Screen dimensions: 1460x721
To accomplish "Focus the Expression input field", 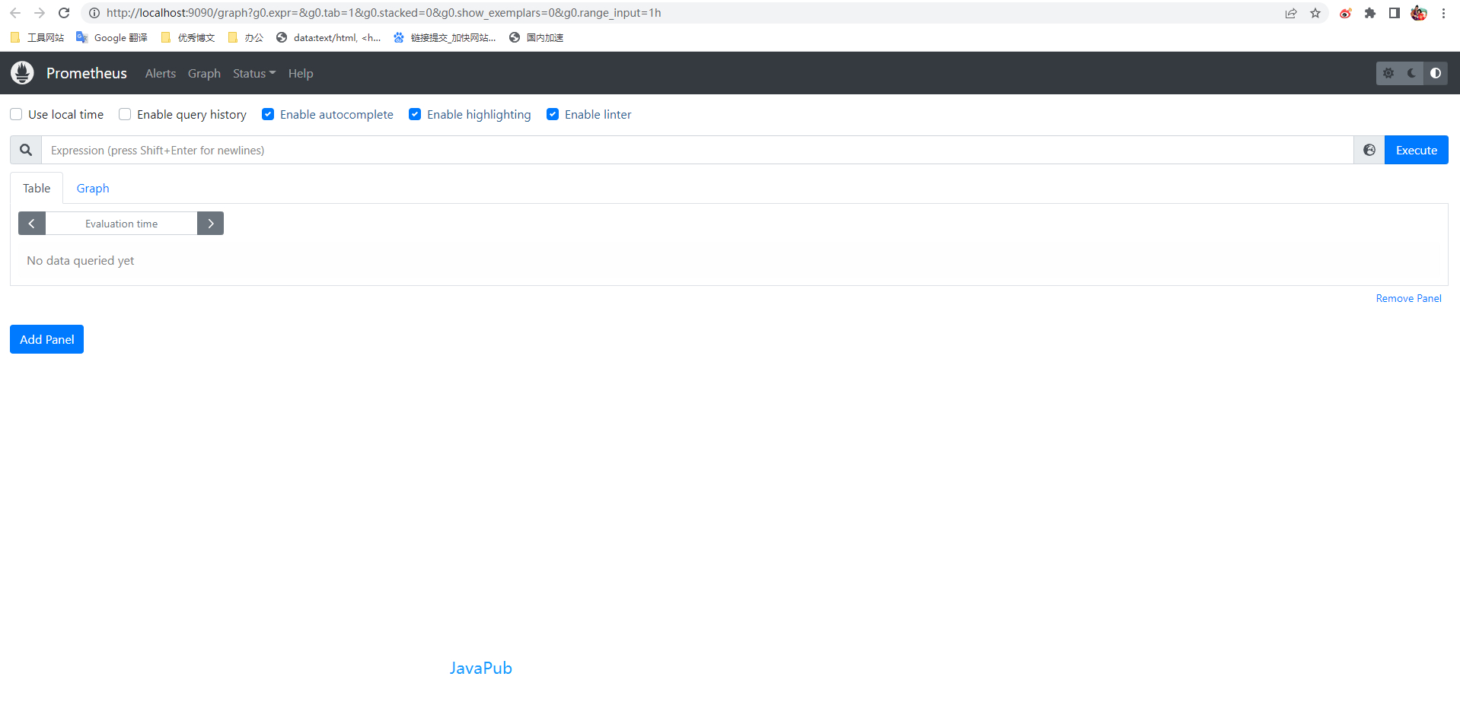I will tap(697, 150).
